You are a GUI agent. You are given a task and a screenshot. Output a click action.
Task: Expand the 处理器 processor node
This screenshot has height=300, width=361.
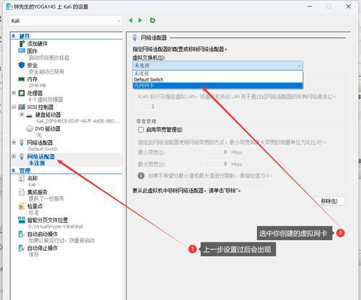pos(14,93)
